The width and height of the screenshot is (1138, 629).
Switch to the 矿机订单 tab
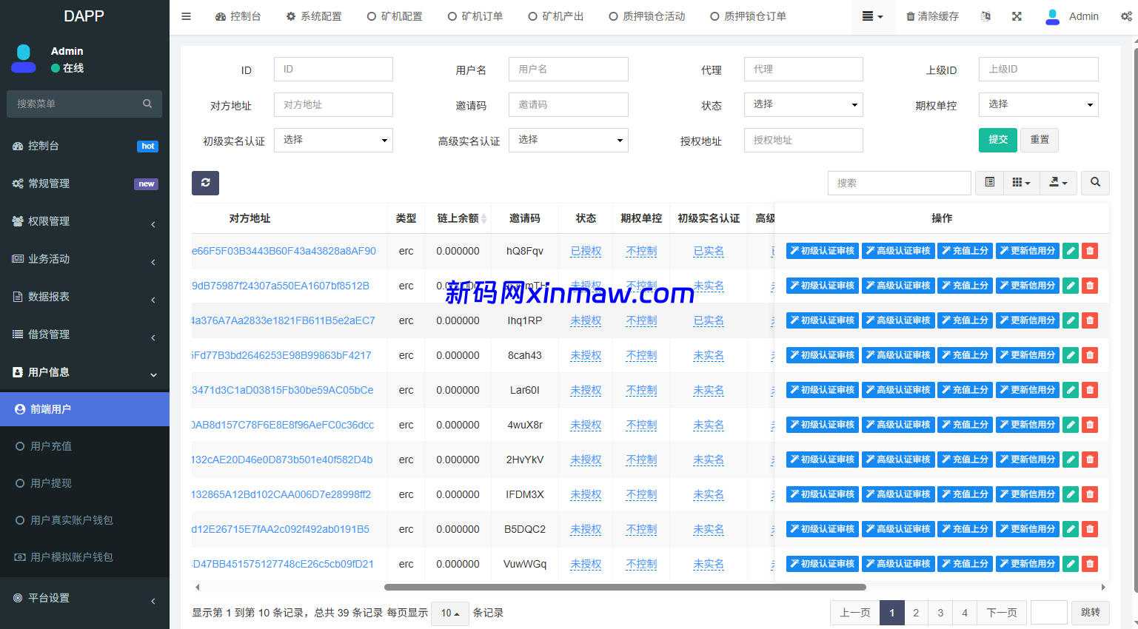point(475,16)
